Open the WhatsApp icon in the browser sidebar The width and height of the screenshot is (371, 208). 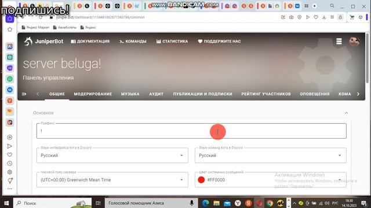(x=10, y=79)
